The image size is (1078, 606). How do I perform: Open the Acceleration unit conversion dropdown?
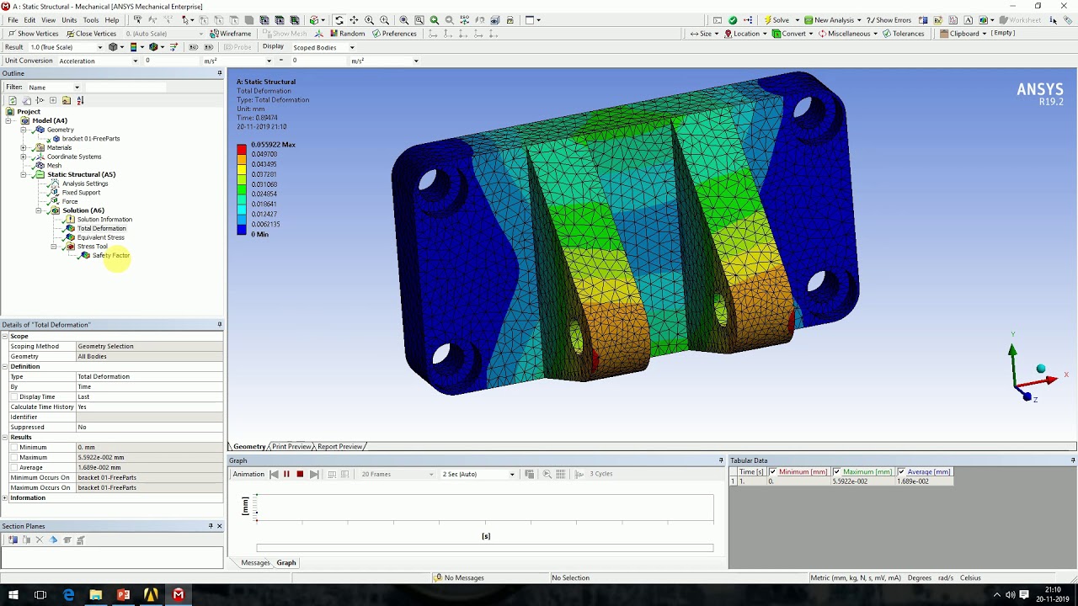136,61
